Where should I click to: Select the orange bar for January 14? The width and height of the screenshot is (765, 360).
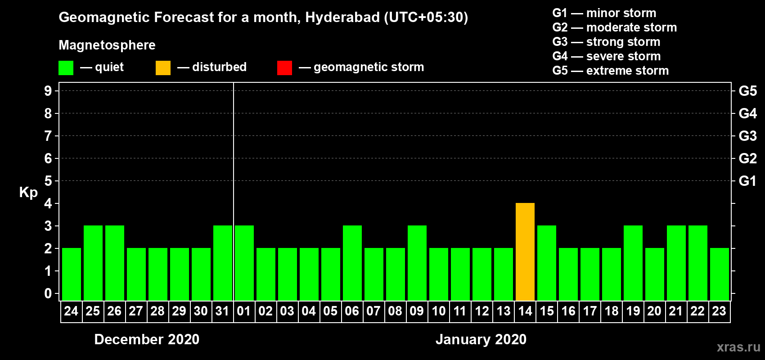pos(525,252)
